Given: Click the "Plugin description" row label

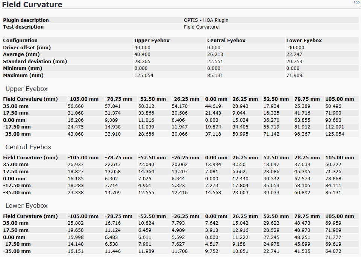Looking at the screenshot, I should (x=26, y=20).
